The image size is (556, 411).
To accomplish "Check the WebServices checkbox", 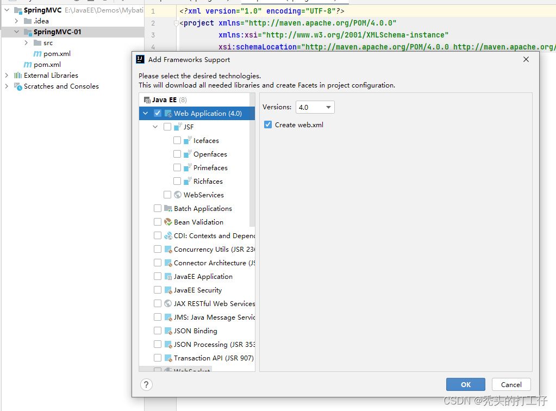I will (x=167, y=195).
